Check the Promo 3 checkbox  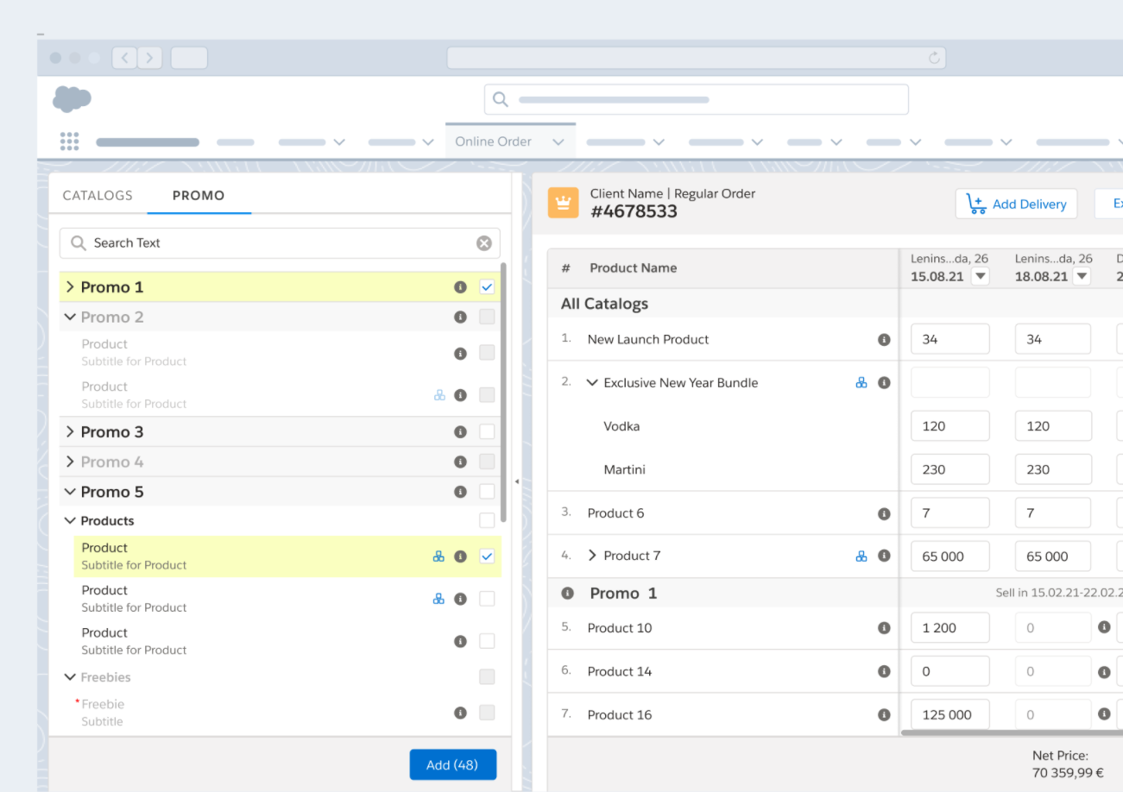coord(487,431)
